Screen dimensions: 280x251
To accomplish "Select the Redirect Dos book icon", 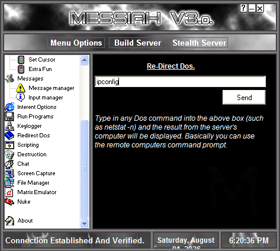I will 9,136.
